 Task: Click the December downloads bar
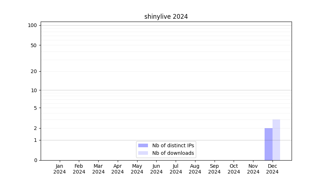tap(276, 140)
